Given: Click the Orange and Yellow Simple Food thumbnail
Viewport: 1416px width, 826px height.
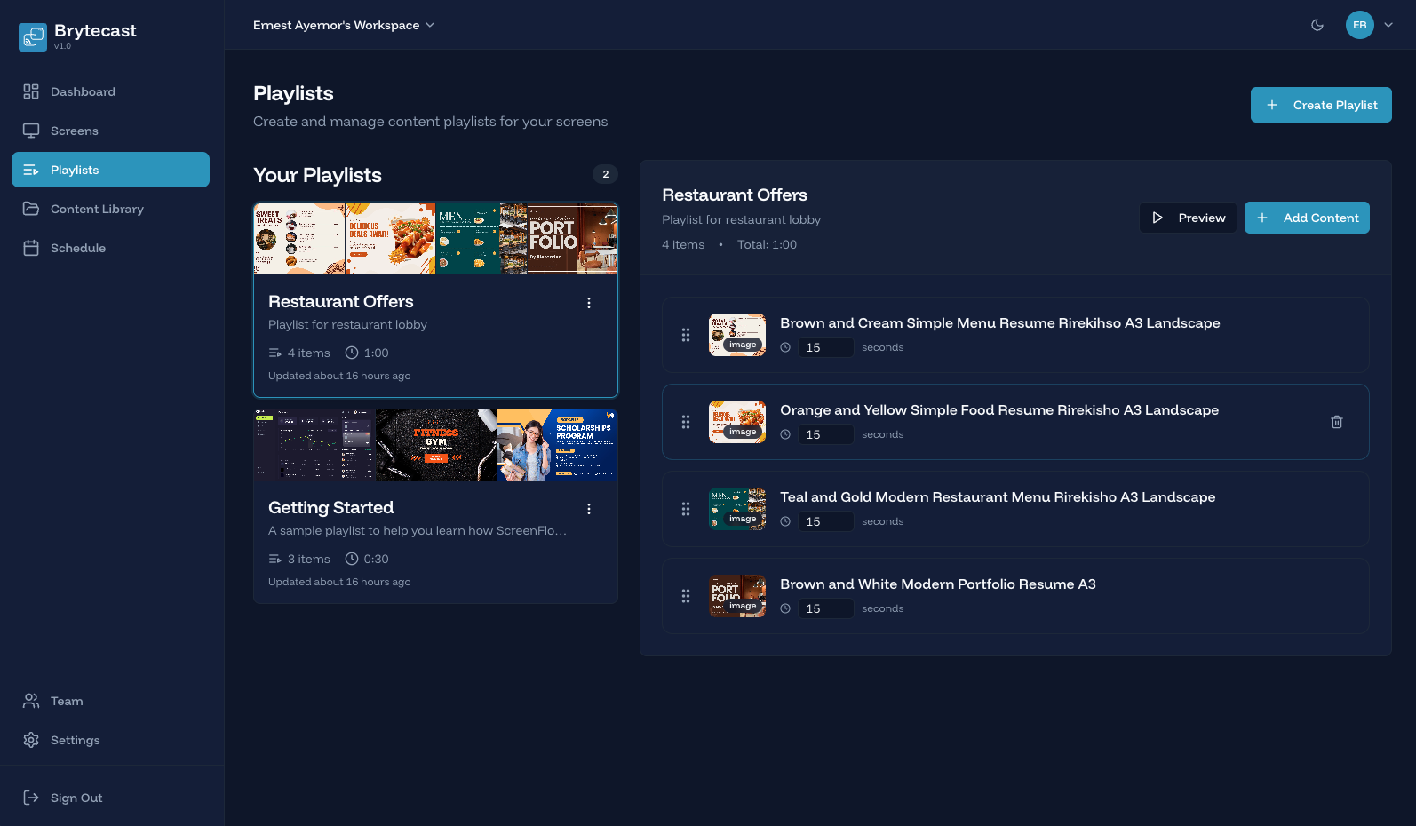Looking at the screenshot, I should (x=737, y=422).
